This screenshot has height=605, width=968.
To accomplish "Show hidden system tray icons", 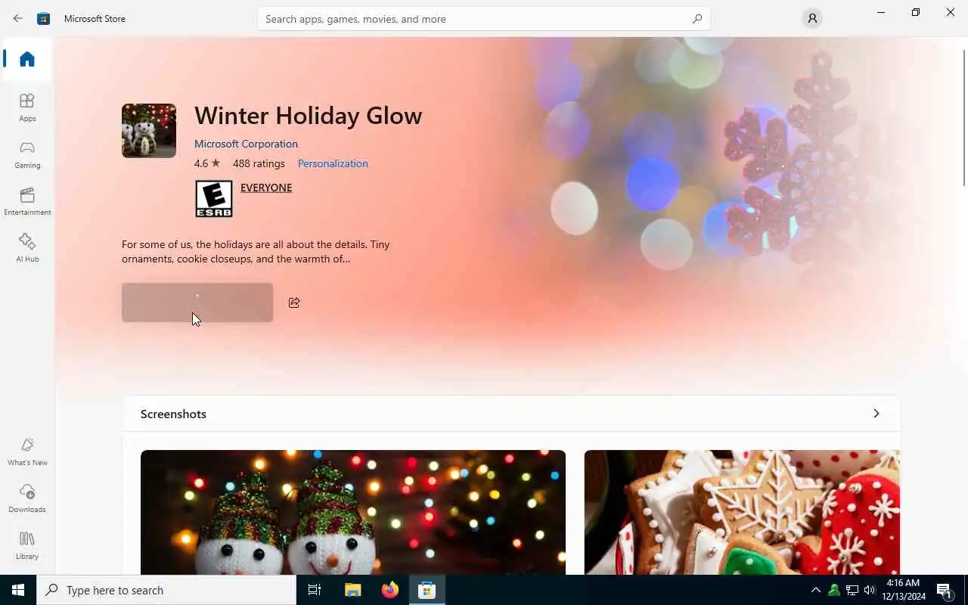I will 816,590.
